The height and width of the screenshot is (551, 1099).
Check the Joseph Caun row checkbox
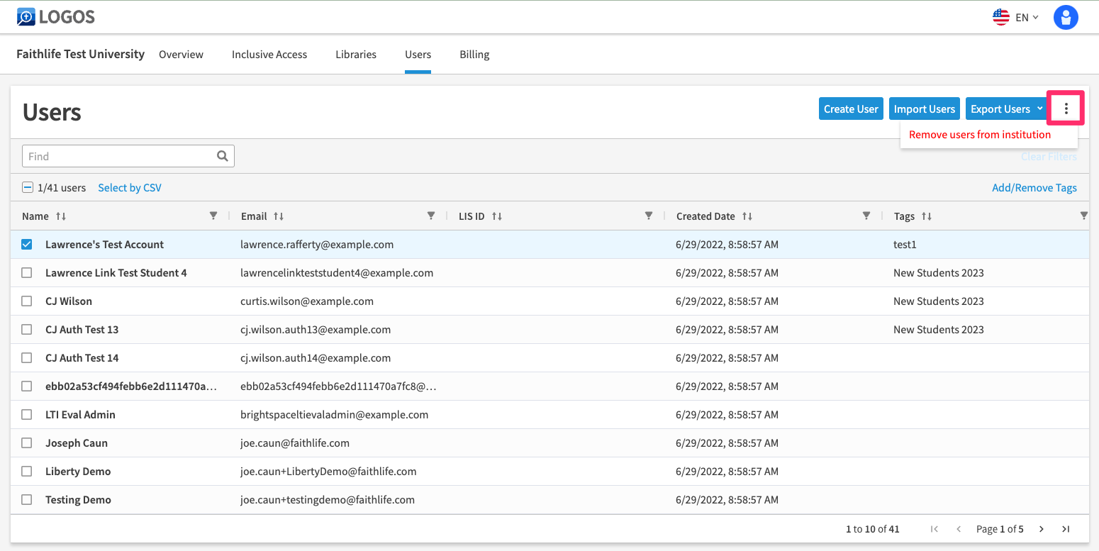(27, 443)
